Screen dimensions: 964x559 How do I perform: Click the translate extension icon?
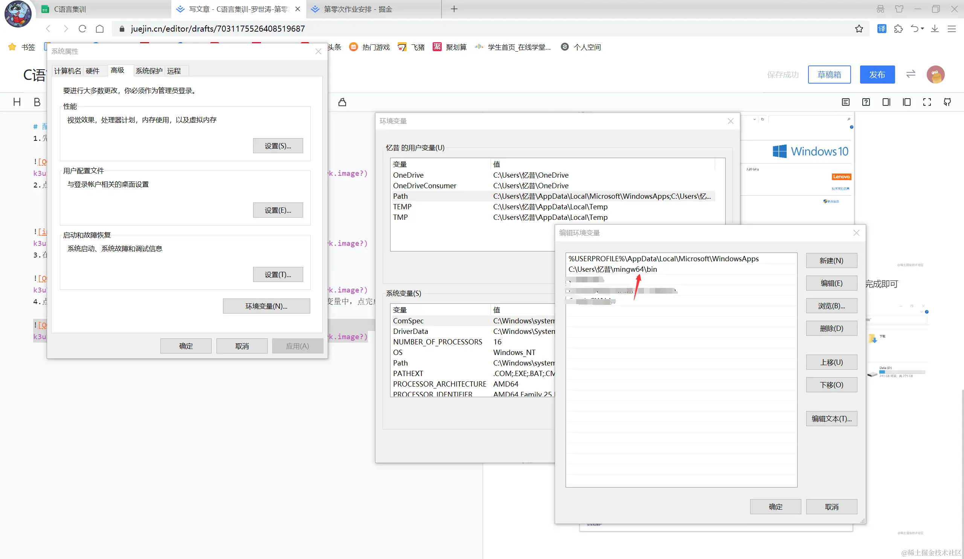(882, 29)
